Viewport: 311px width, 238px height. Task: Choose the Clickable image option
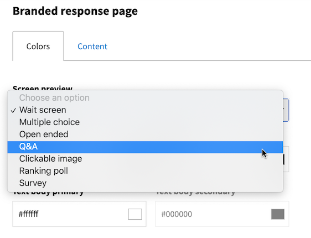[x=145, y=159]
